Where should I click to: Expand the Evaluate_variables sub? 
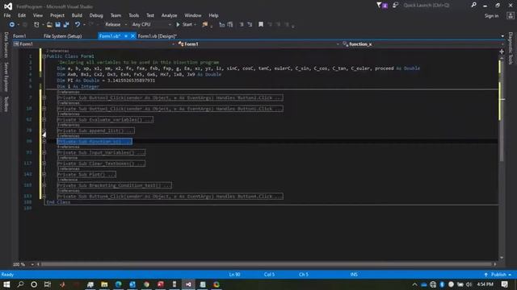click(44, 120)
